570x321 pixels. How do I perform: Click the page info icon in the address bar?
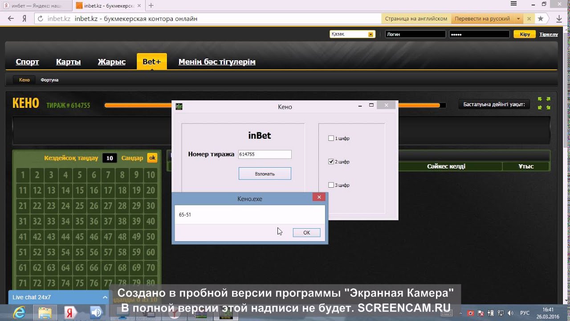tap(40, 19)
